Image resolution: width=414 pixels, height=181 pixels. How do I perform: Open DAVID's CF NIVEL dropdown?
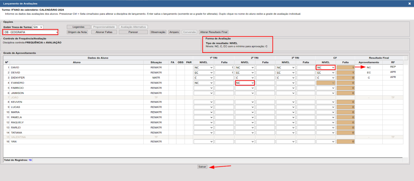pos(326,68)
